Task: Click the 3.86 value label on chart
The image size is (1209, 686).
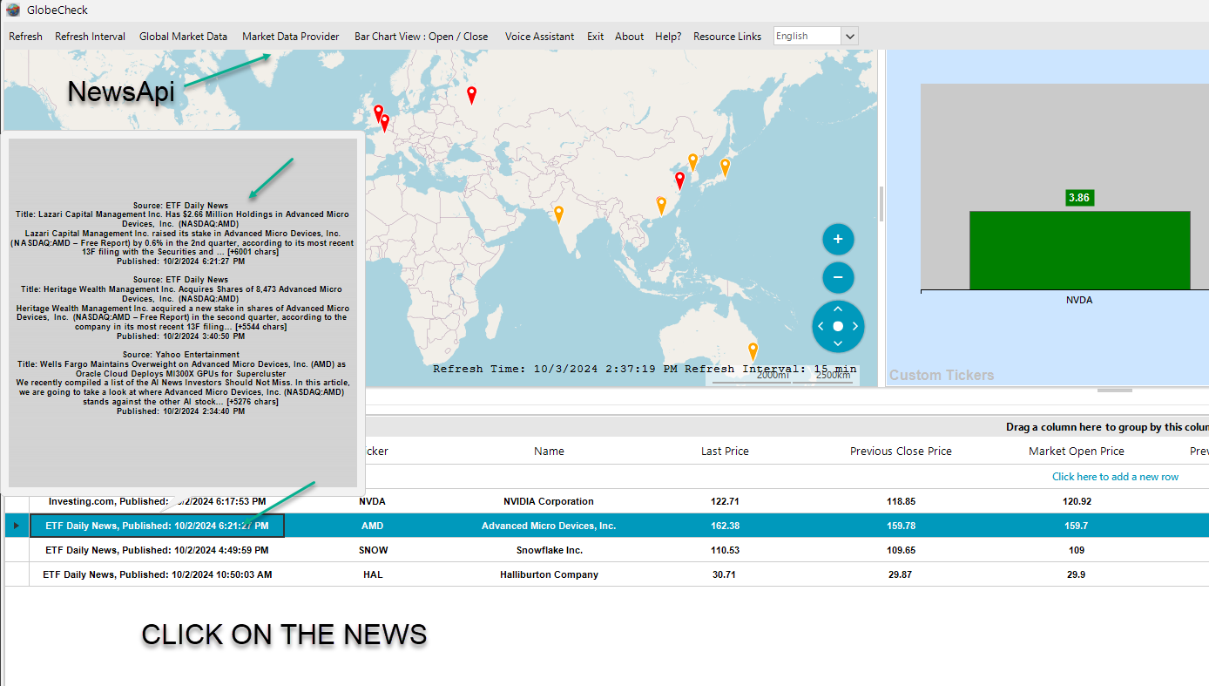Action: pyautogui.click(x=1079, y=198)
